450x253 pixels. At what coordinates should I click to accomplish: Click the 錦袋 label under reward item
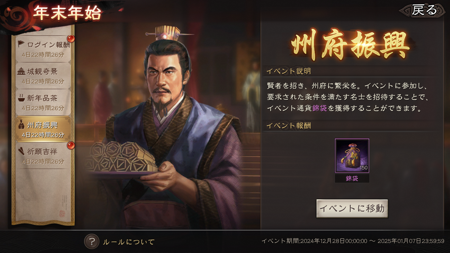point(352,178)
